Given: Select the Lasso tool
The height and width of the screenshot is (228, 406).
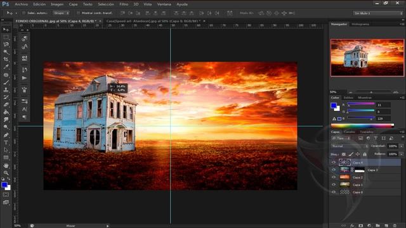Looking at the screenshot, I should pyautogui.click(x=6, y=44).
